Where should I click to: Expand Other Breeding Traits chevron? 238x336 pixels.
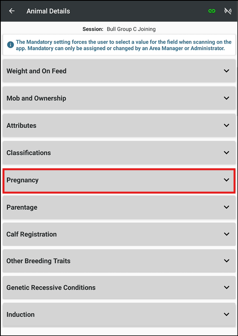(x=227, y=261)
